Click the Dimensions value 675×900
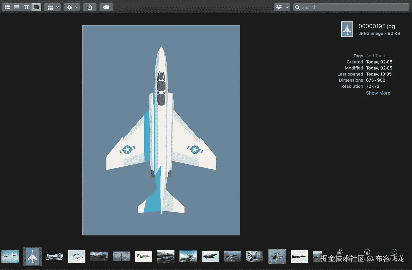 [x=376, y=80]
